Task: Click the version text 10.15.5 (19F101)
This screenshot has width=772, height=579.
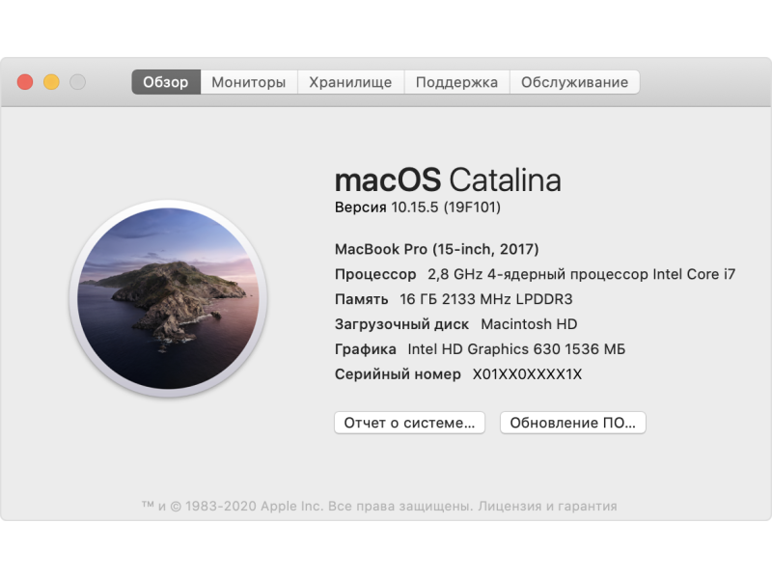Action: [446, 207]
